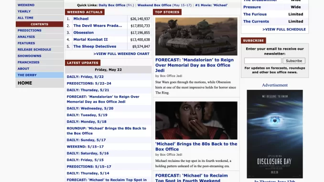Open DAILY: Friday, 5/15 update

click(85, 160)
